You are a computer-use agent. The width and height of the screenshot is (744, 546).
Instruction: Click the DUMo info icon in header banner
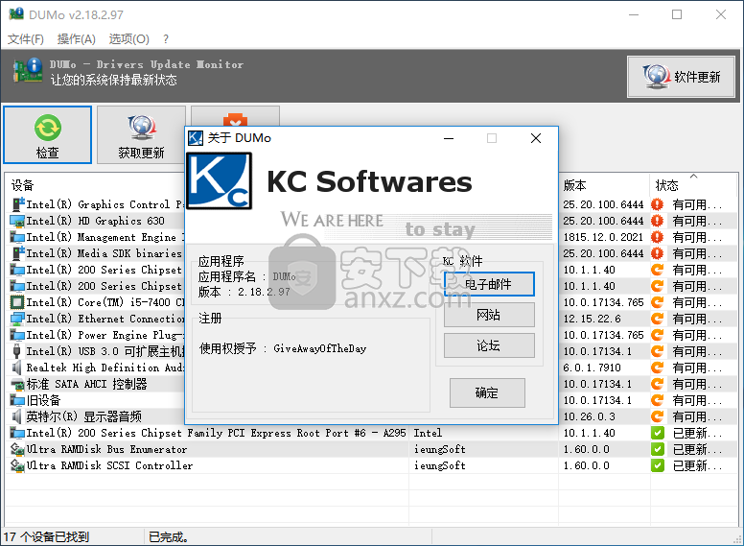pos(28,71)
